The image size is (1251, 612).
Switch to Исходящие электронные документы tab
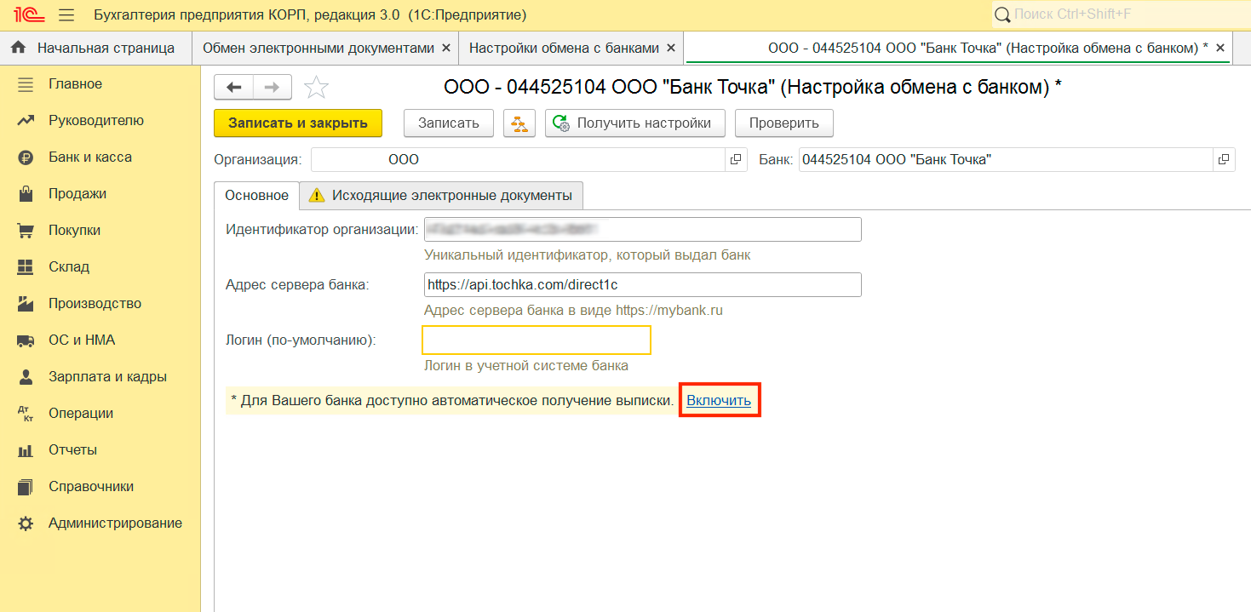pyautogui.click(x=441, y=196)
